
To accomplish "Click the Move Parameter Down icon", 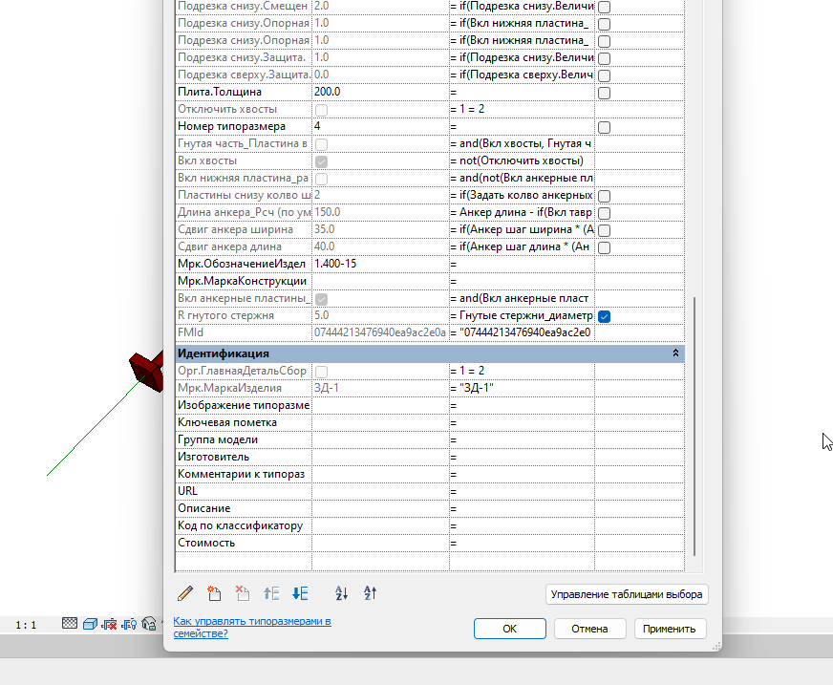I will pyautogui.click(x=300, y=593).
